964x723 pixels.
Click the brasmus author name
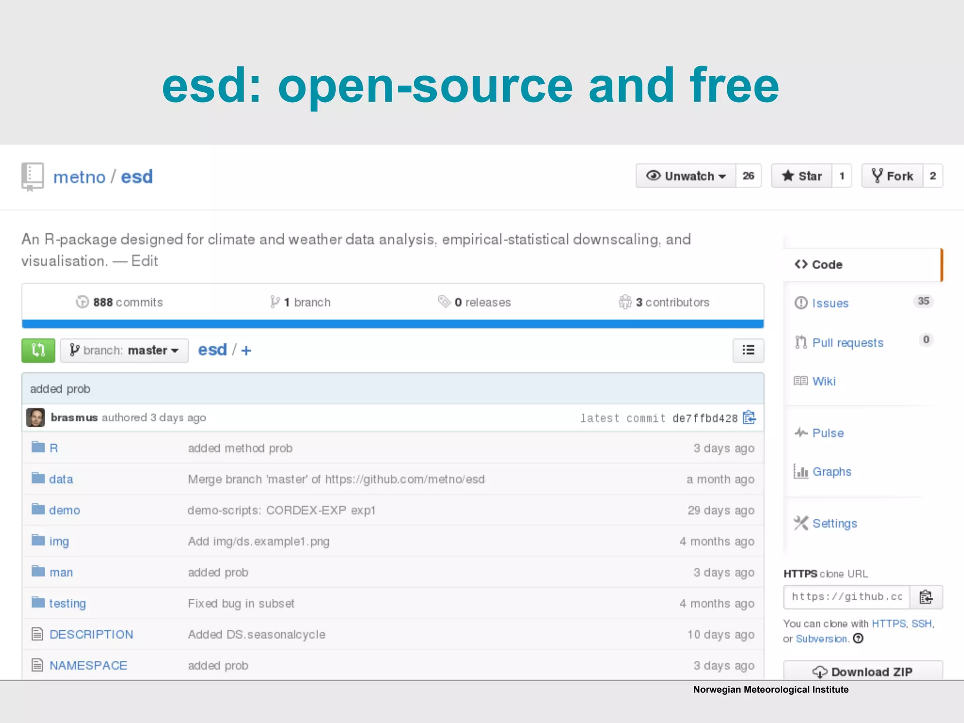point(74,418)
